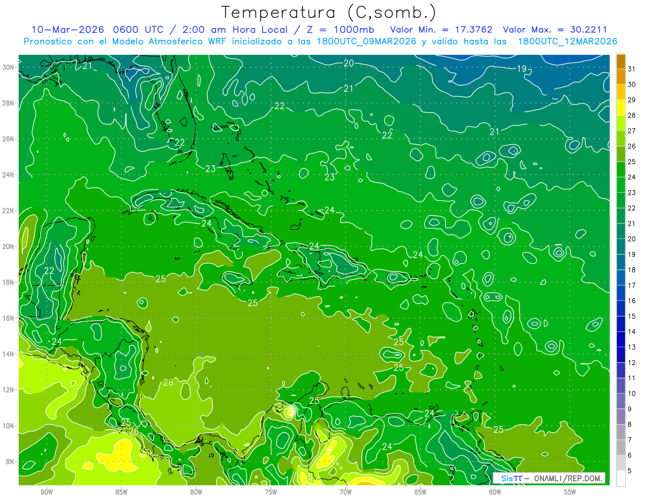Click the orange top swatch above 31

[x=621, y=61]
